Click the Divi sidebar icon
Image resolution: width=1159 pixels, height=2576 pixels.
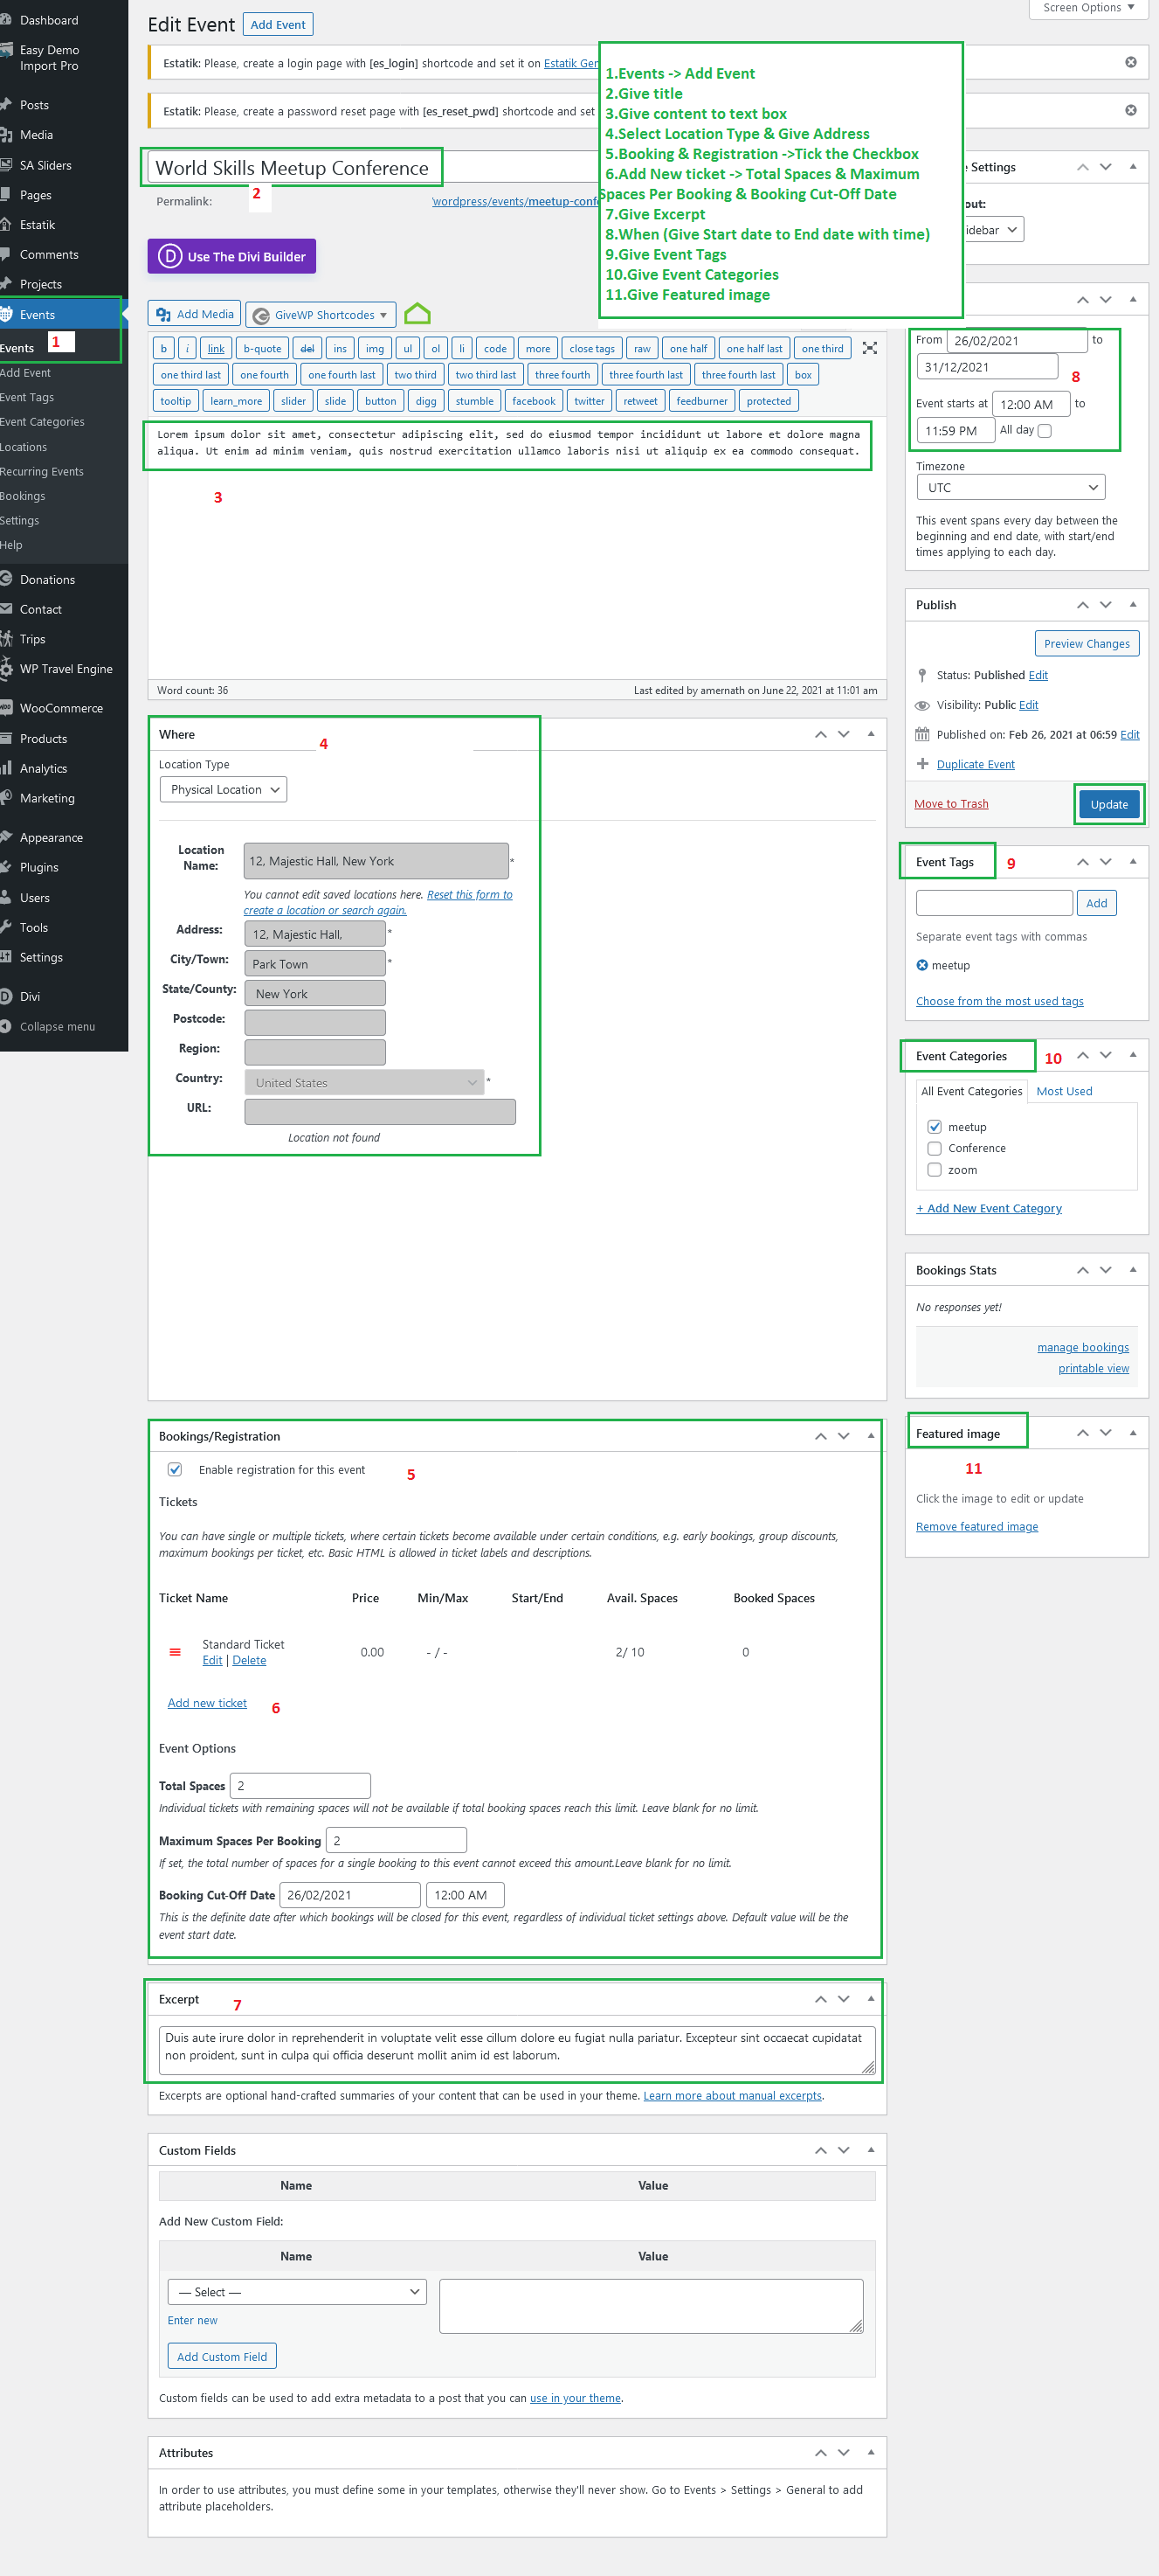pyautogui.click(x=6, y=996)
